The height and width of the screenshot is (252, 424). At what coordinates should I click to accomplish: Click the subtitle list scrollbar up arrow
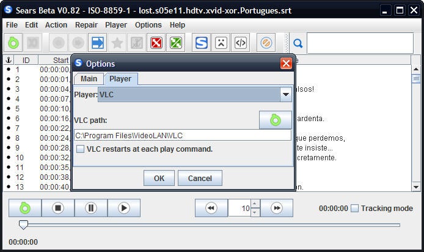click(416, 69)
